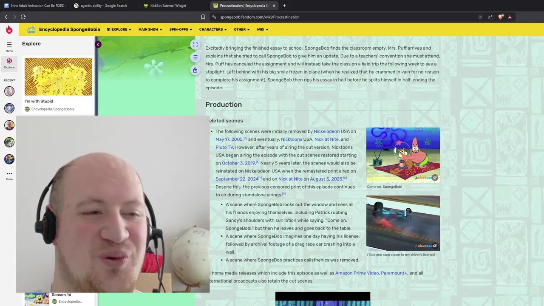Go back with browser back arrow
Viewport: 544px width, 306px height.
[x=6, y=17]
